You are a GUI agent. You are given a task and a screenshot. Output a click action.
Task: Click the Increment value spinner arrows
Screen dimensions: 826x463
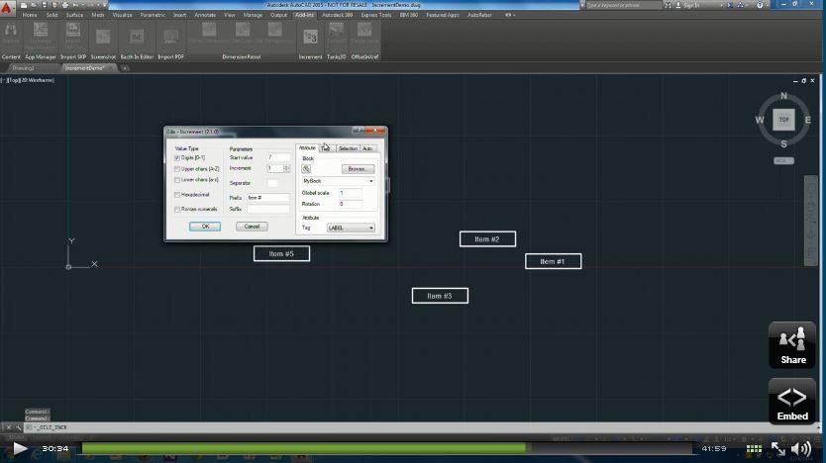(286, 168)
